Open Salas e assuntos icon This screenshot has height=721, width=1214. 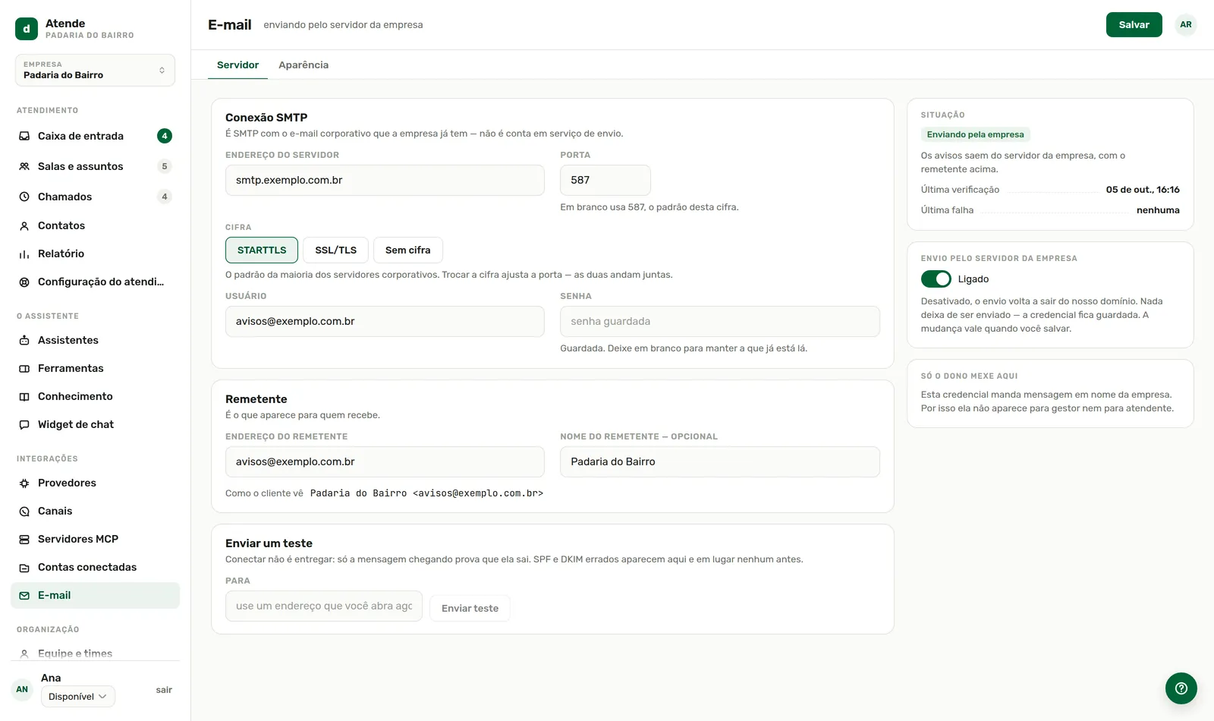[24, 166]
